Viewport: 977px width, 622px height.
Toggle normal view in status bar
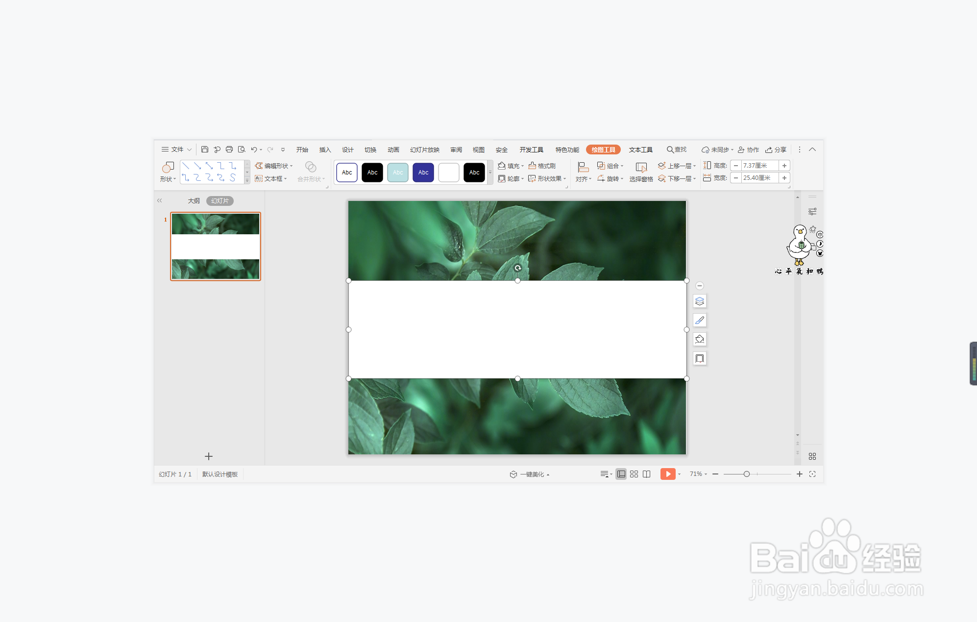[621, 474]
